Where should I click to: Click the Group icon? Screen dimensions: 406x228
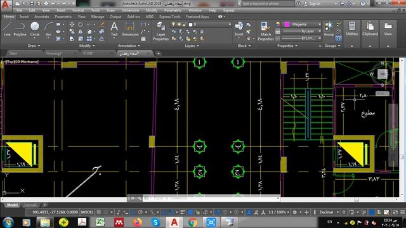329,29
